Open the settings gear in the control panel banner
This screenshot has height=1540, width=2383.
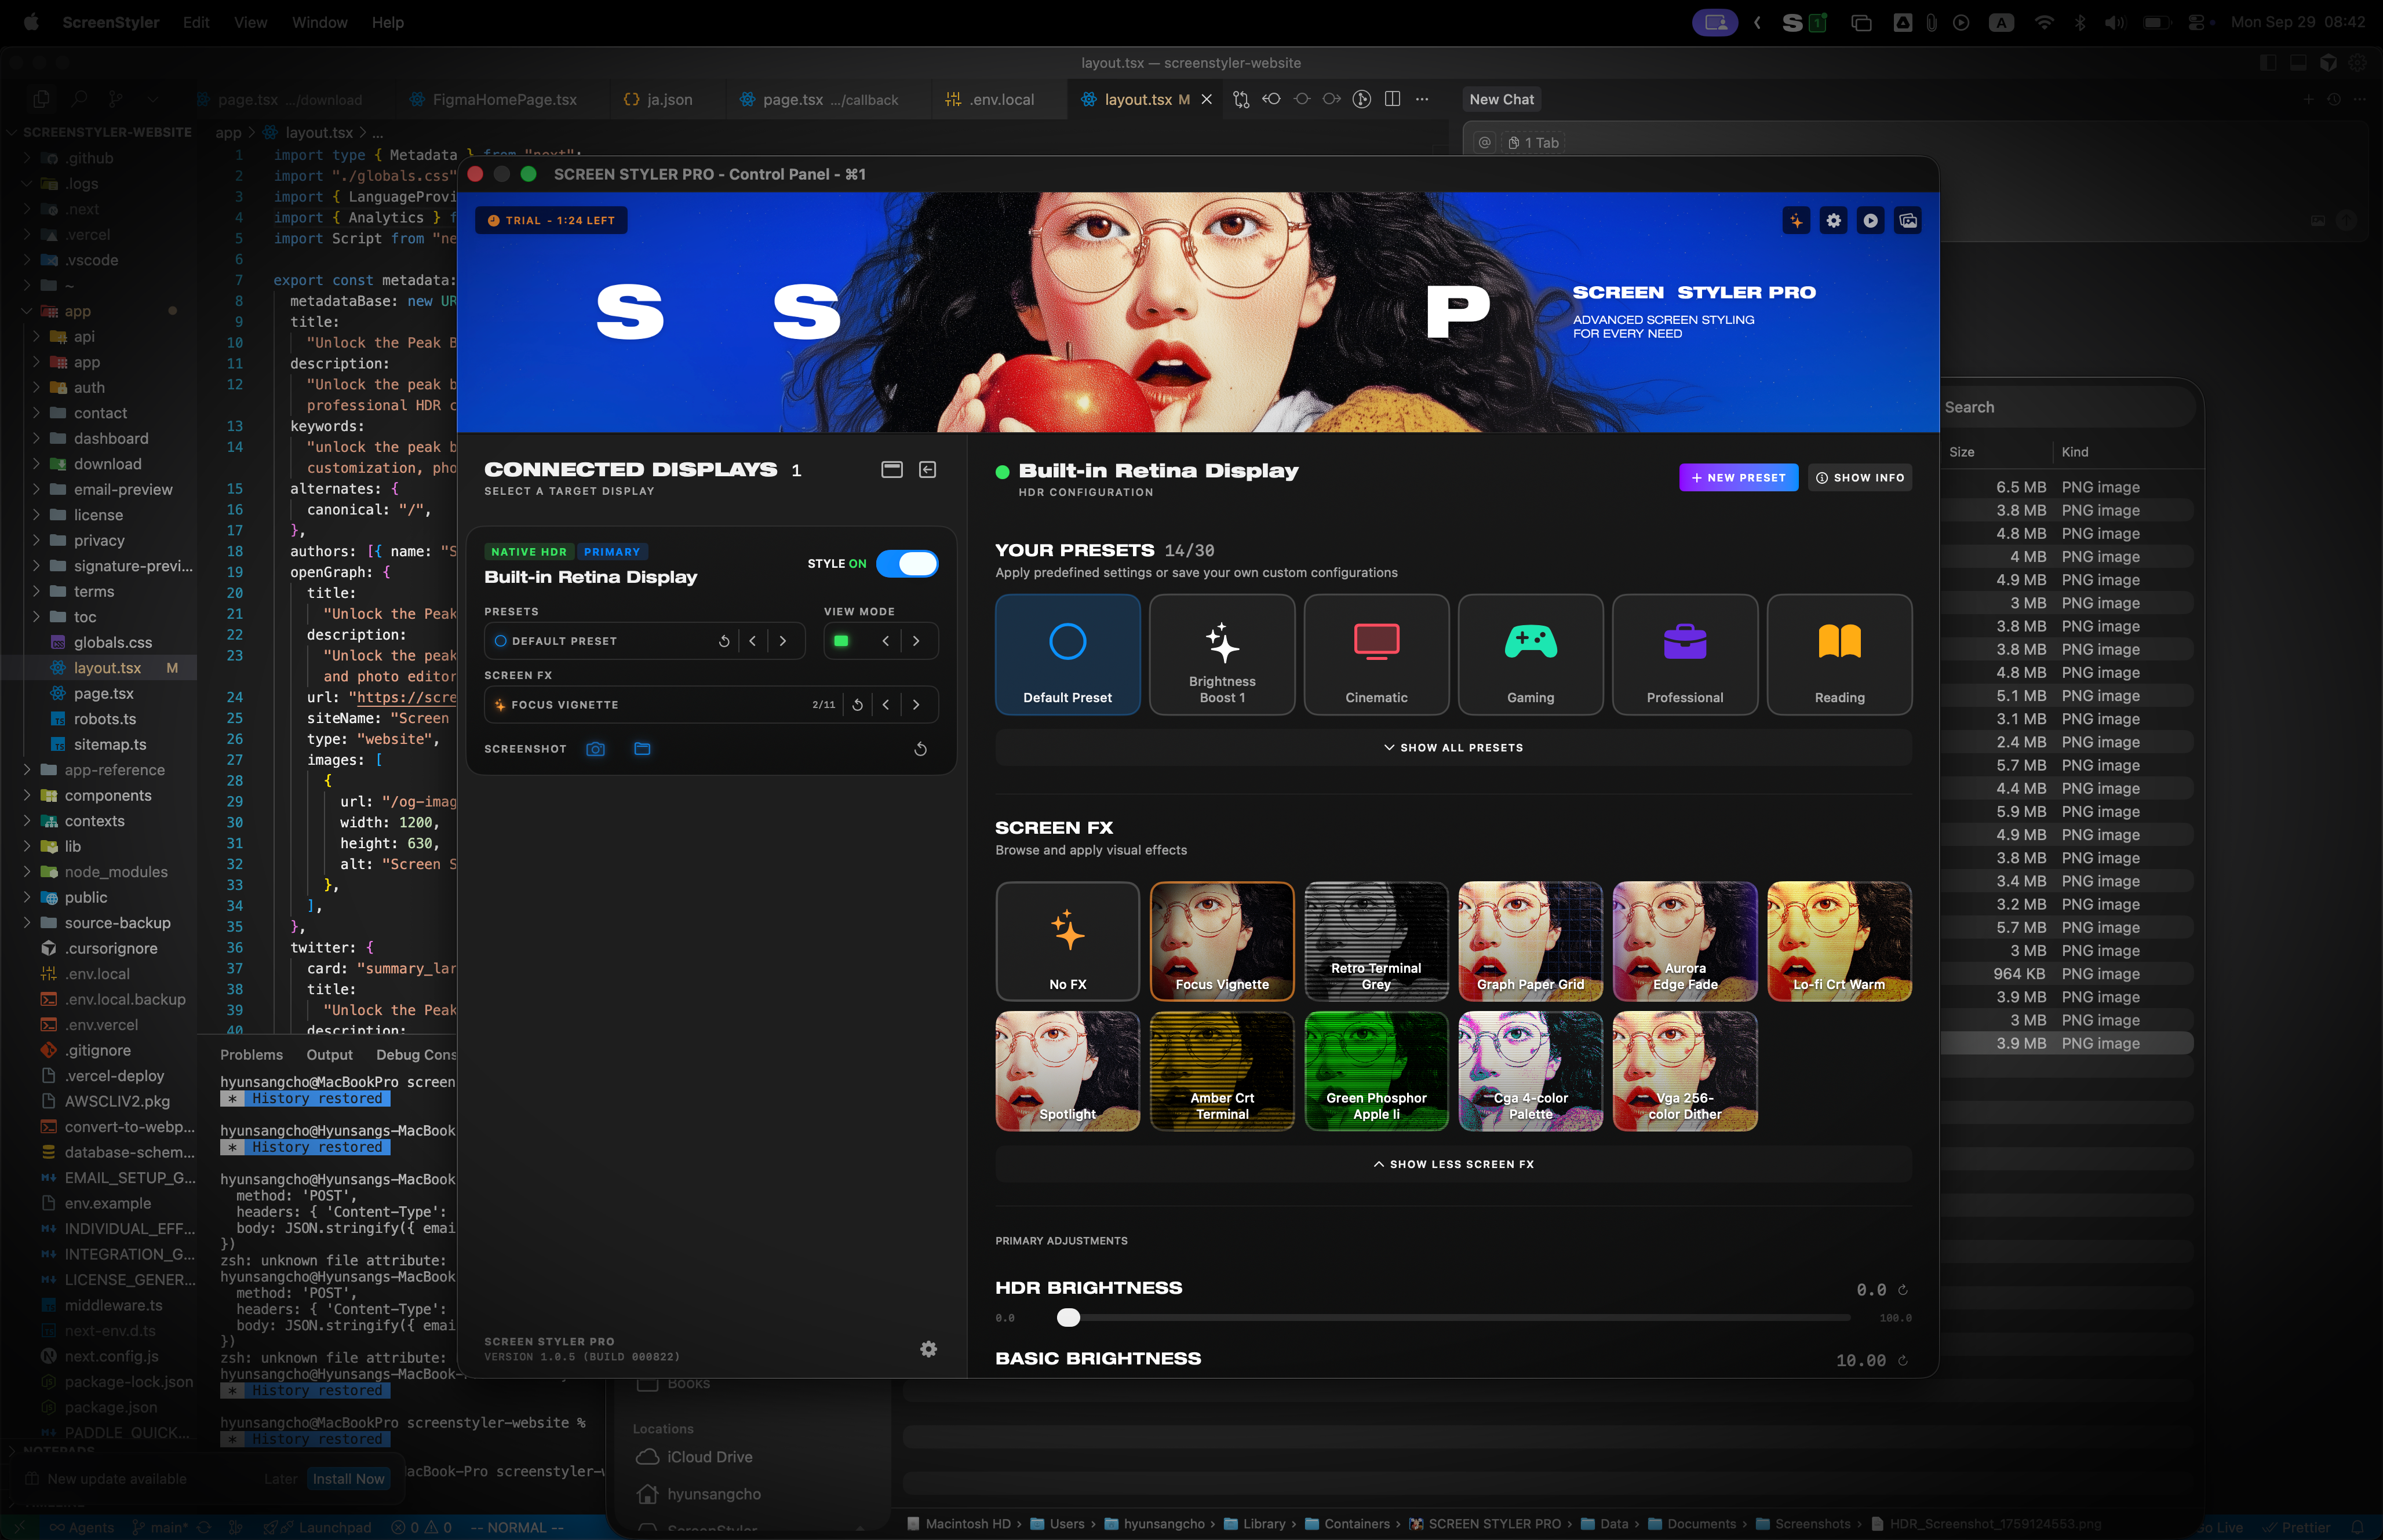tap(1832, 220)
